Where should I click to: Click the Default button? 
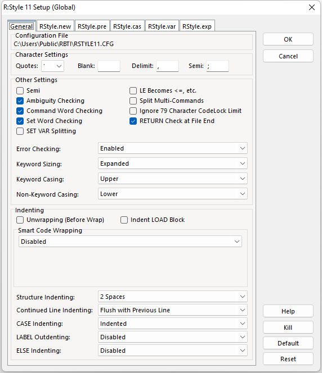pos(288,343)
